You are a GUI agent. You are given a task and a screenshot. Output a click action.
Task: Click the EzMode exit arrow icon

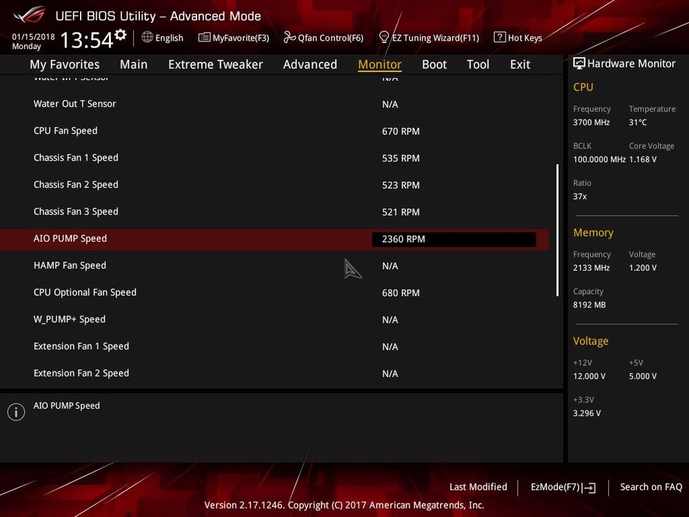(x=589, y=487)
